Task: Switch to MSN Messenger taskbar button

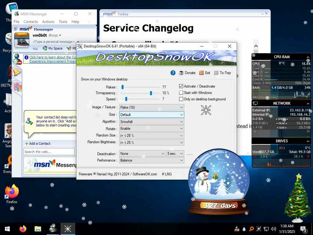Action: [x=53, y=229]
